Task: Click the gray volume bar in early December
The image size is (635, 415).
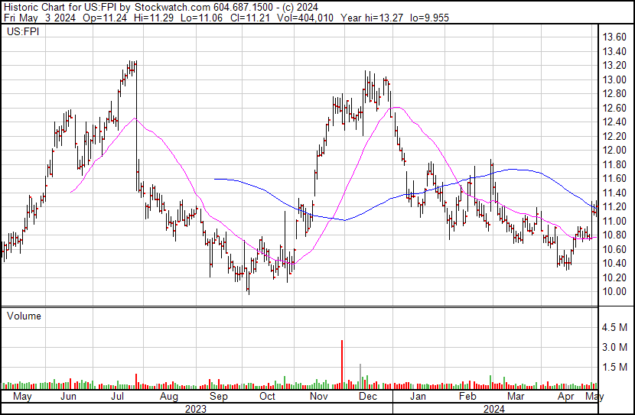Action: click(360, 376)
